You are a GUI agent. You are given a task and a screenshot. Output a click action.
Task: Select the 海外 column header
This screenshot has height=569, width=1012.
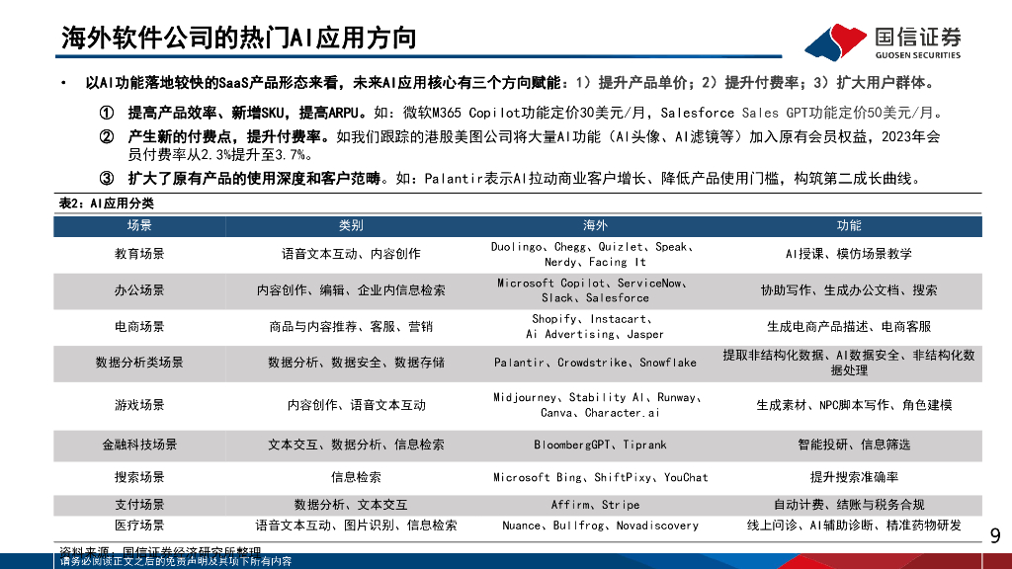(x=596, y=225)
